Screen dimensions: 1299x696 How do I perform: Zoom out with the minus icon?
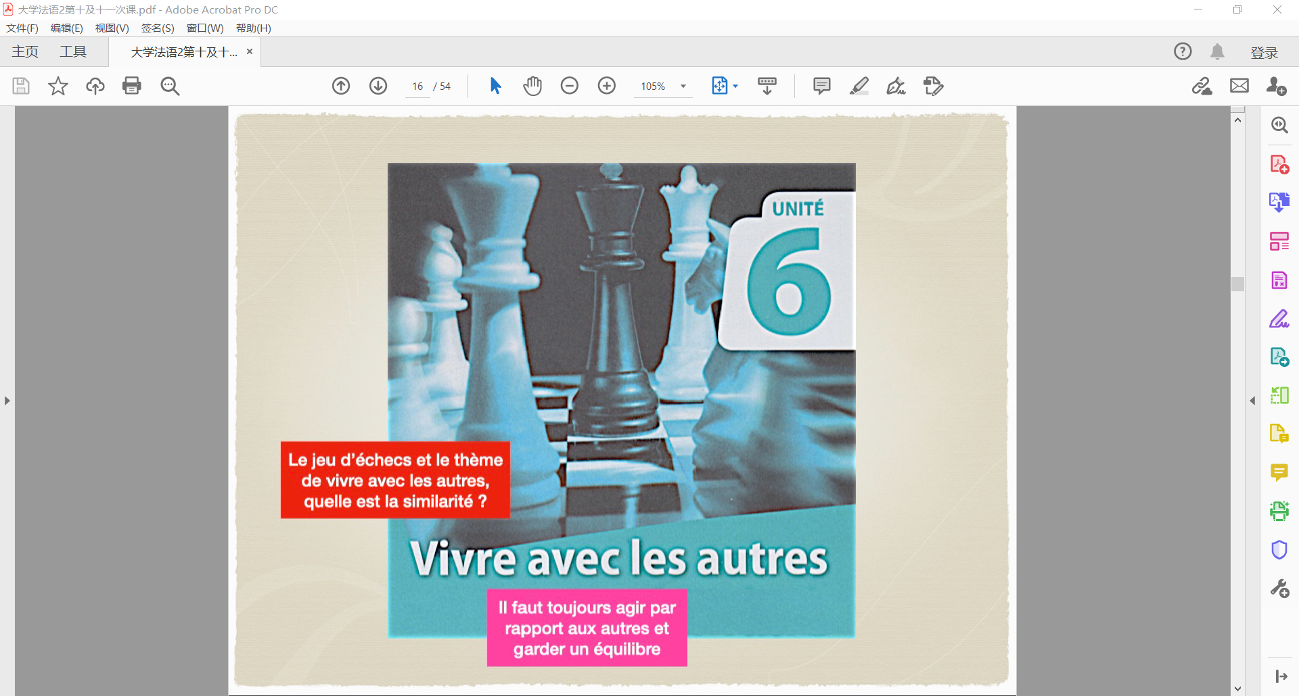click(570, 86)
